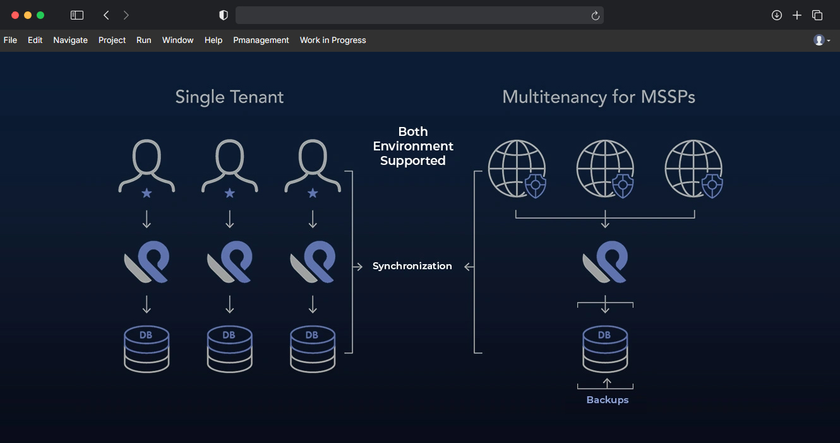Go forward to next page
The width and height of the screenshot is (840, 443).
coord(126,15)
